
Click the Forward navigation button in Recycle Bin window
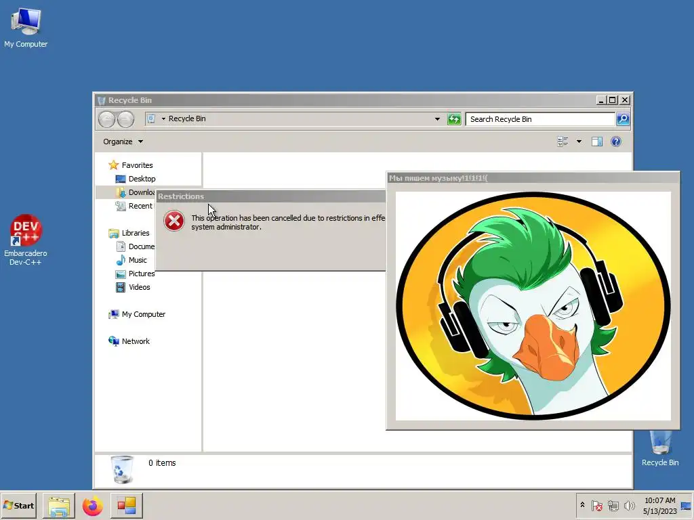click(125, 119)
